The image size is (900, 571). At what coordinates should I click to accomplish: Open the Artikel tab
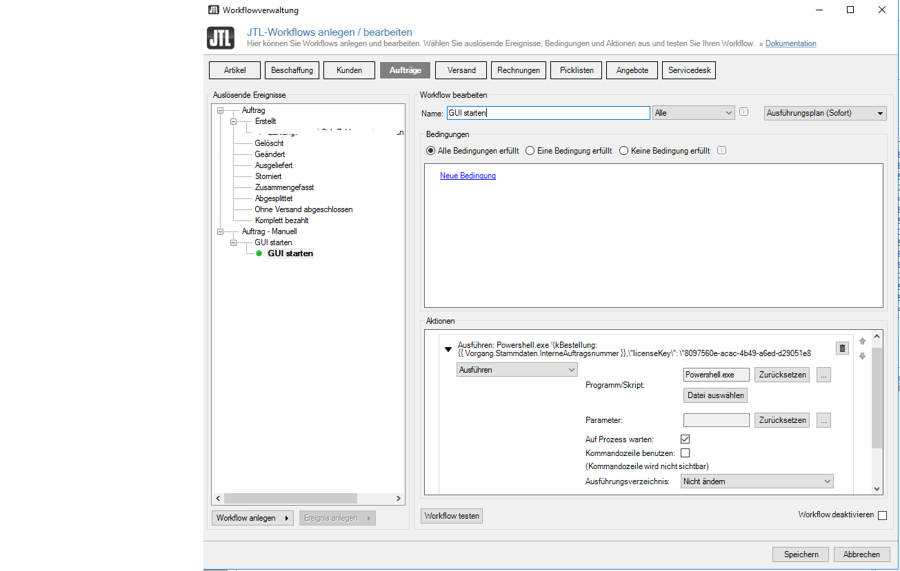(234, 70)
